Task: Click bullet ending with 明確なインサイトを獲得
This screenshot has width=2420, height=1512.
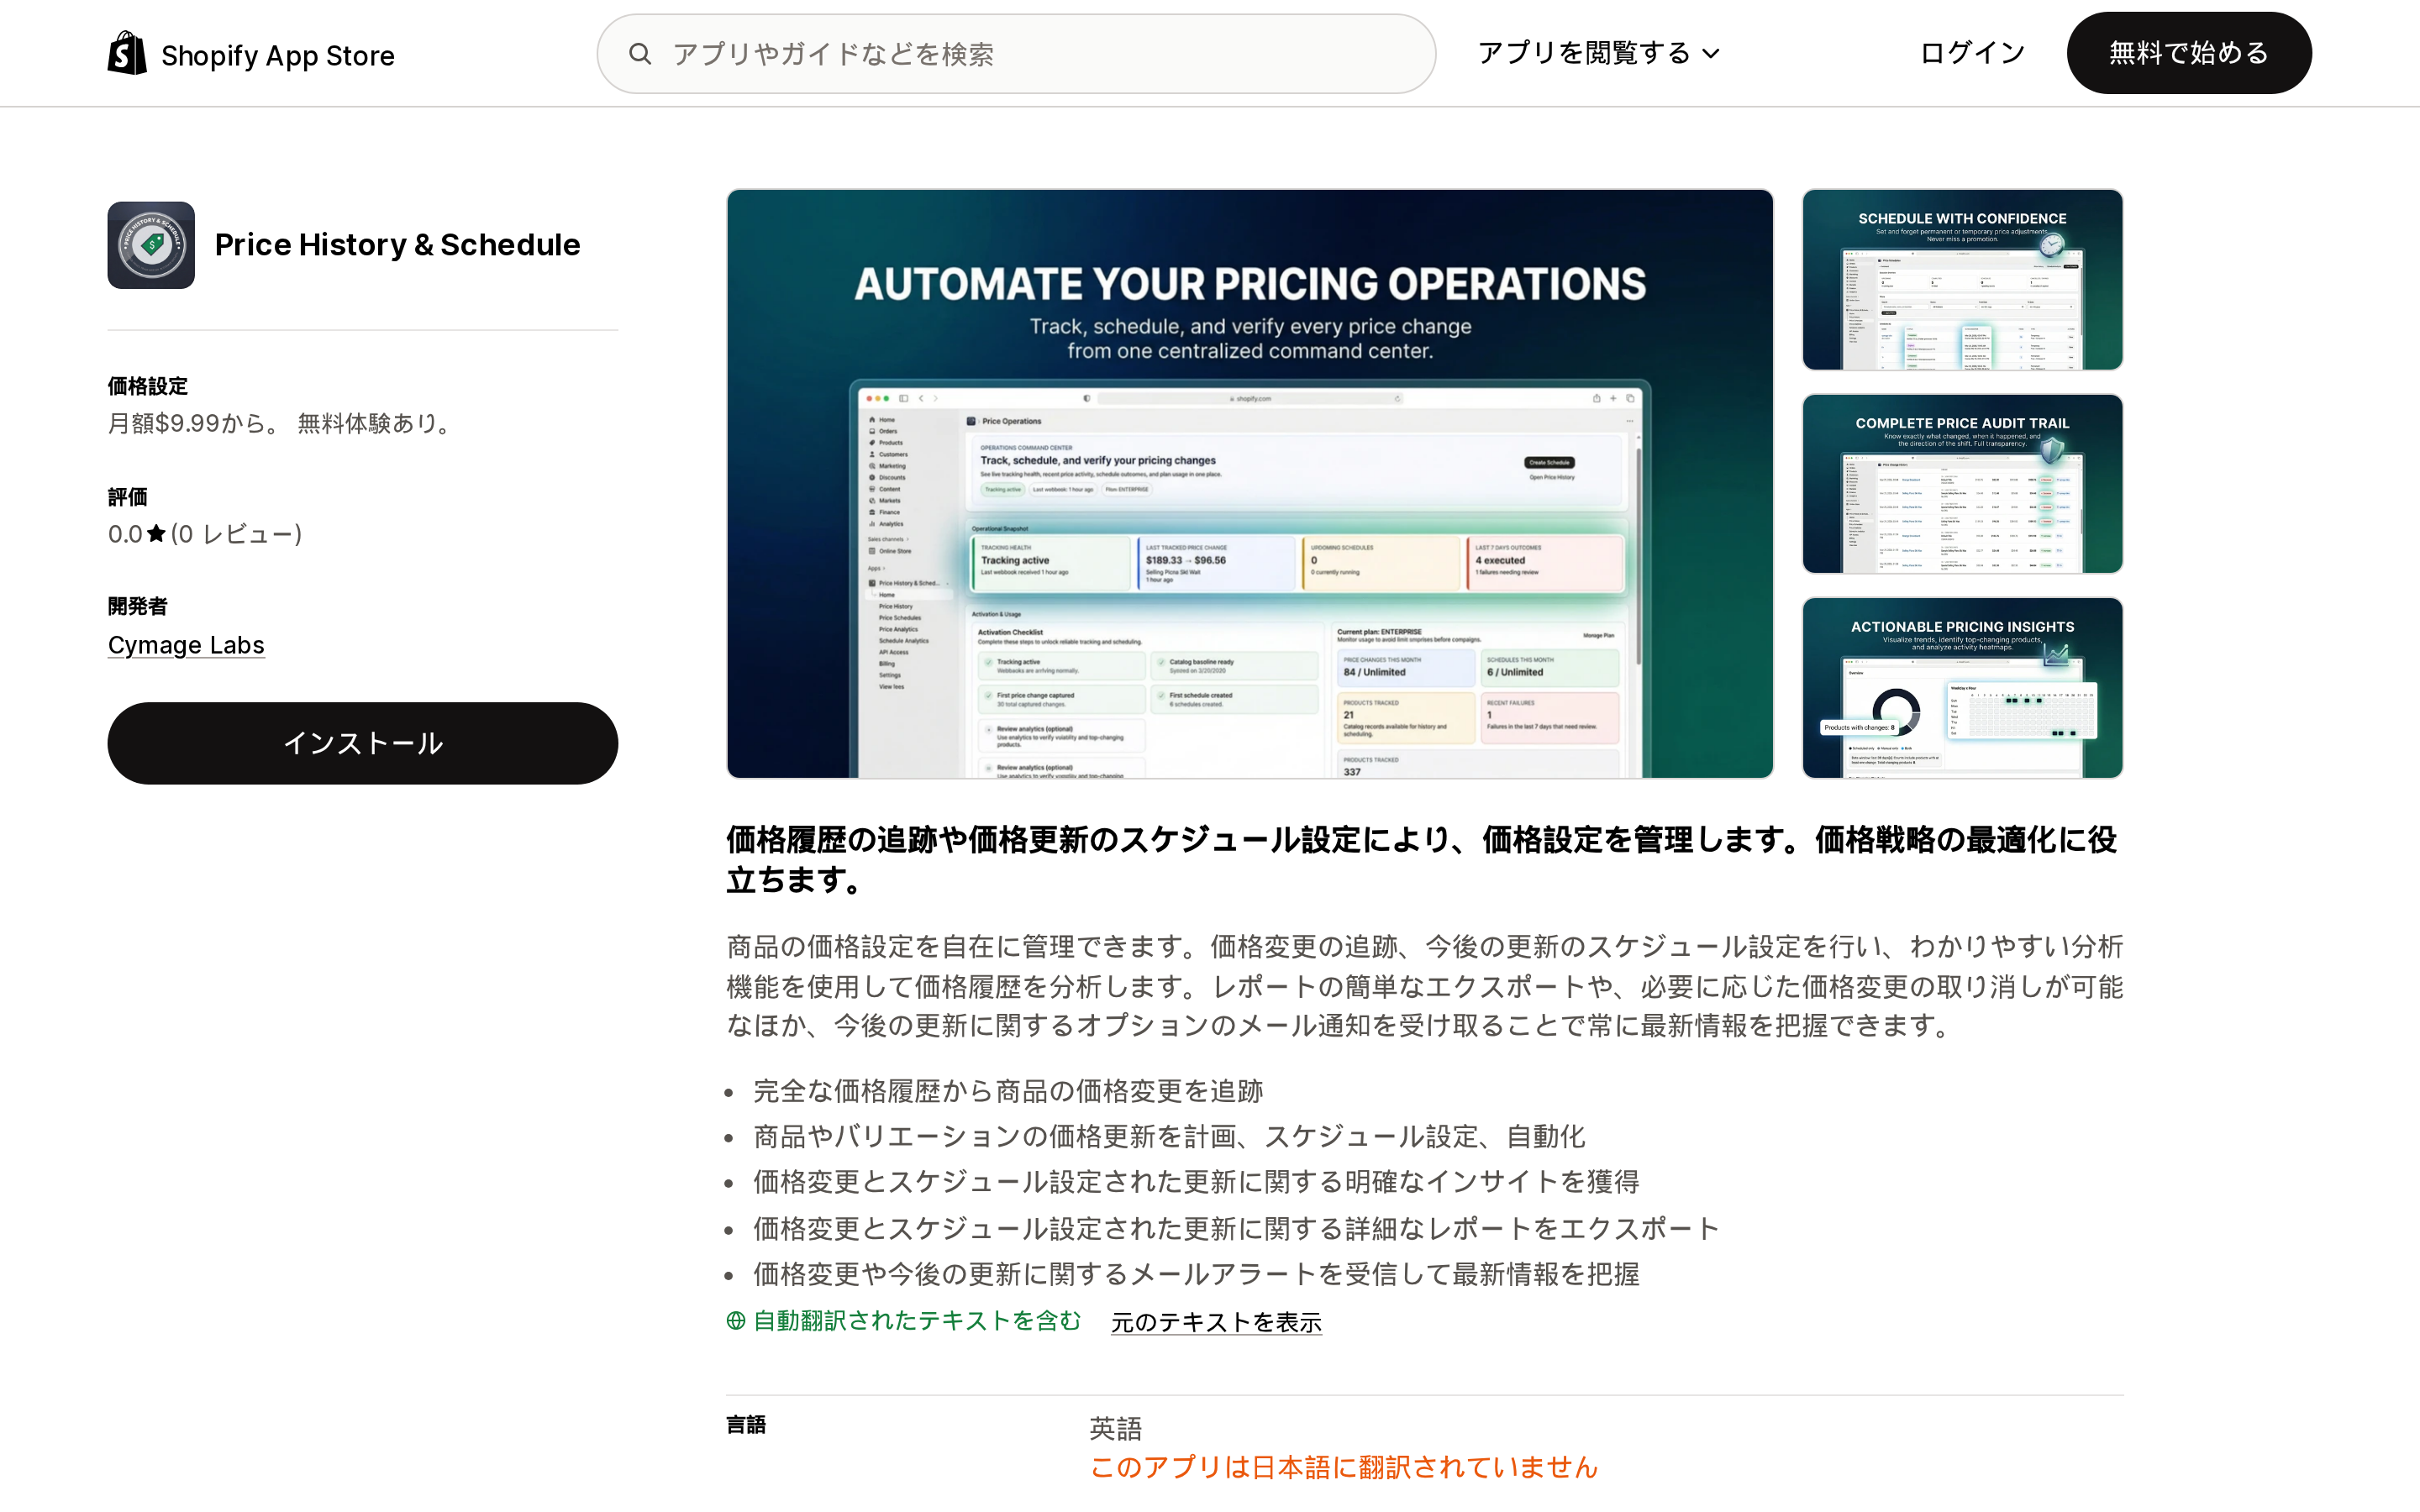Action: pyautogui.click(x=1196, y=1182)
